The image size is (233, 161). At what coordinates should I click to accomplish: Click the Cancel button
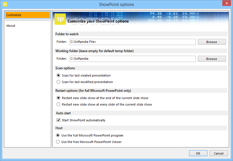(x=219, y=153)
